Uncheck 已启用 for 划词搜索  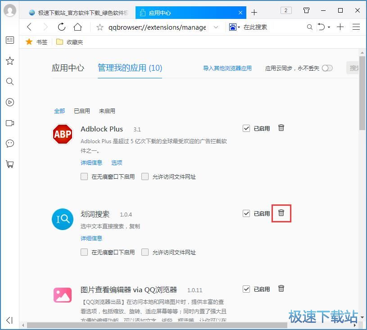coord(246,213)
